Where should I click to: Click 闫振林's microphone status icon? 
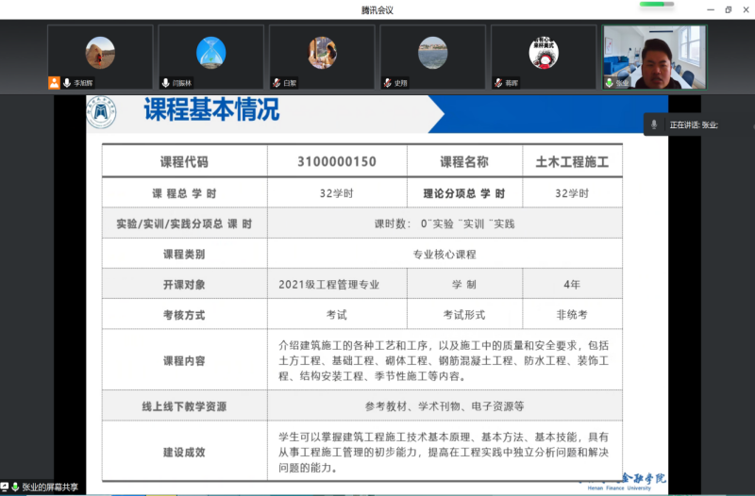(165, 83)
